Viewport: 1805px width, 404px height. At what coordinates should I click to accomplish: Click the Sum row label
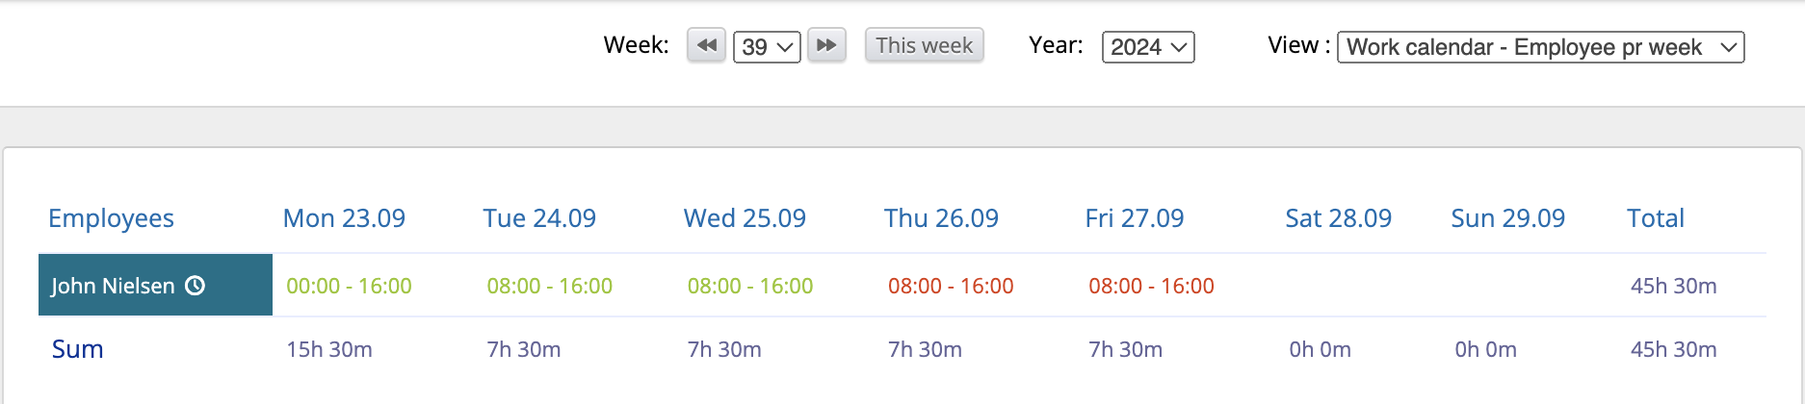coord(77,349)
